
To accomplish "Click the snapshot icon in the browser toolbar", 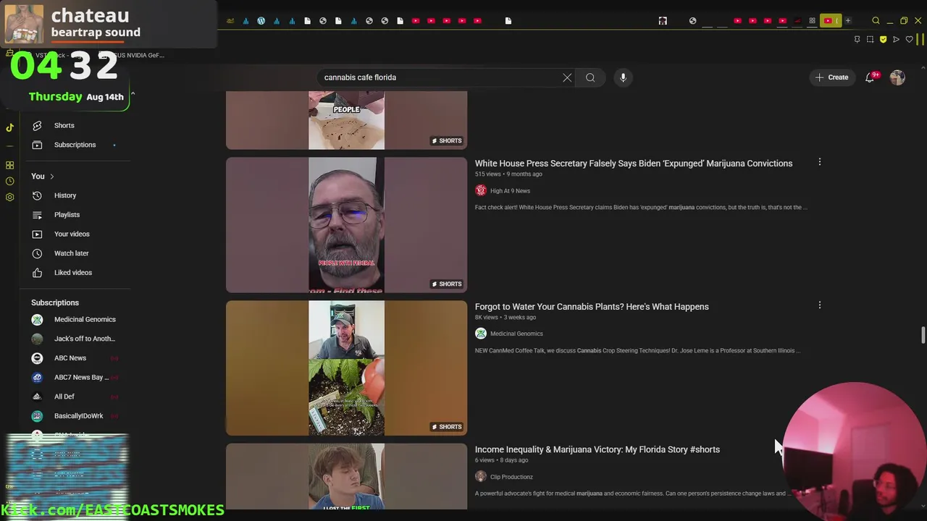I will [870, 39].
